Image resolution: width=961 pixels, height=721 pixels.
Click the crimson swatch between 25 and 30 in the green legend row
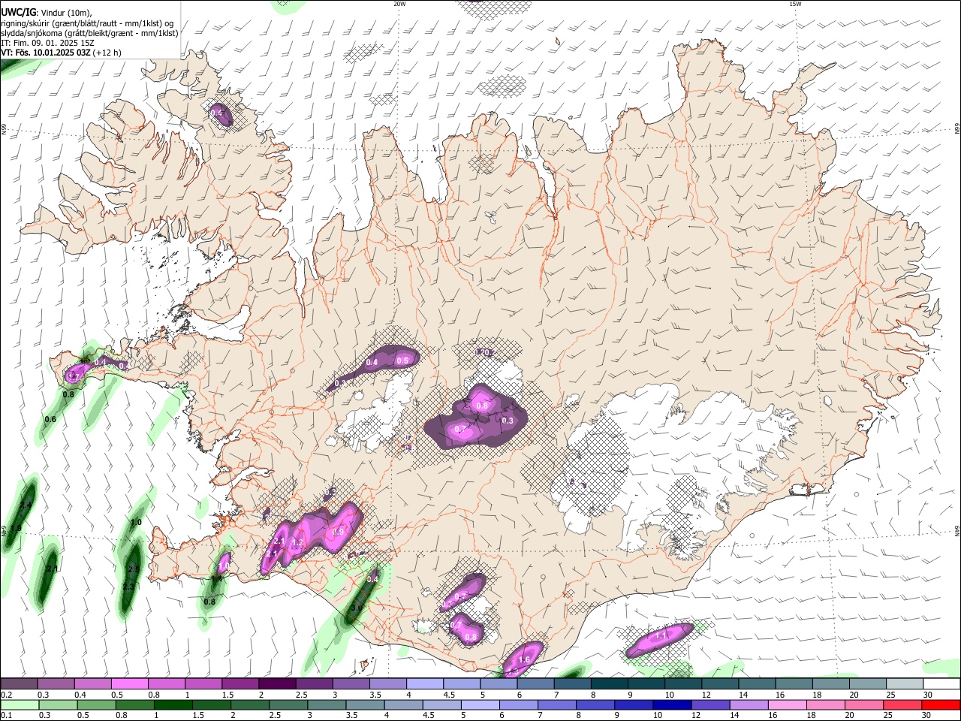pos(902,704)
